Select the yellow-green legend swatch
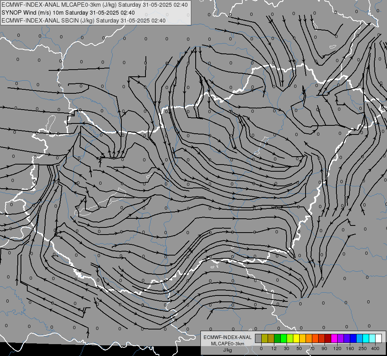Viewport: 387px width, 356px height. point(290,338)
